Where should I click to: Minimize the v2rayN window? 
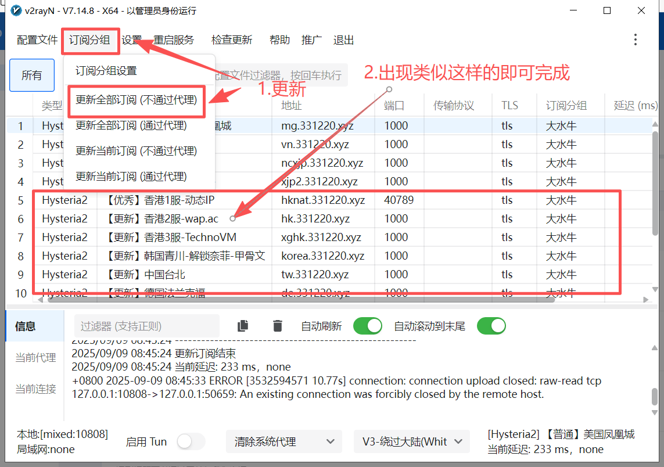tap(573, 11)
